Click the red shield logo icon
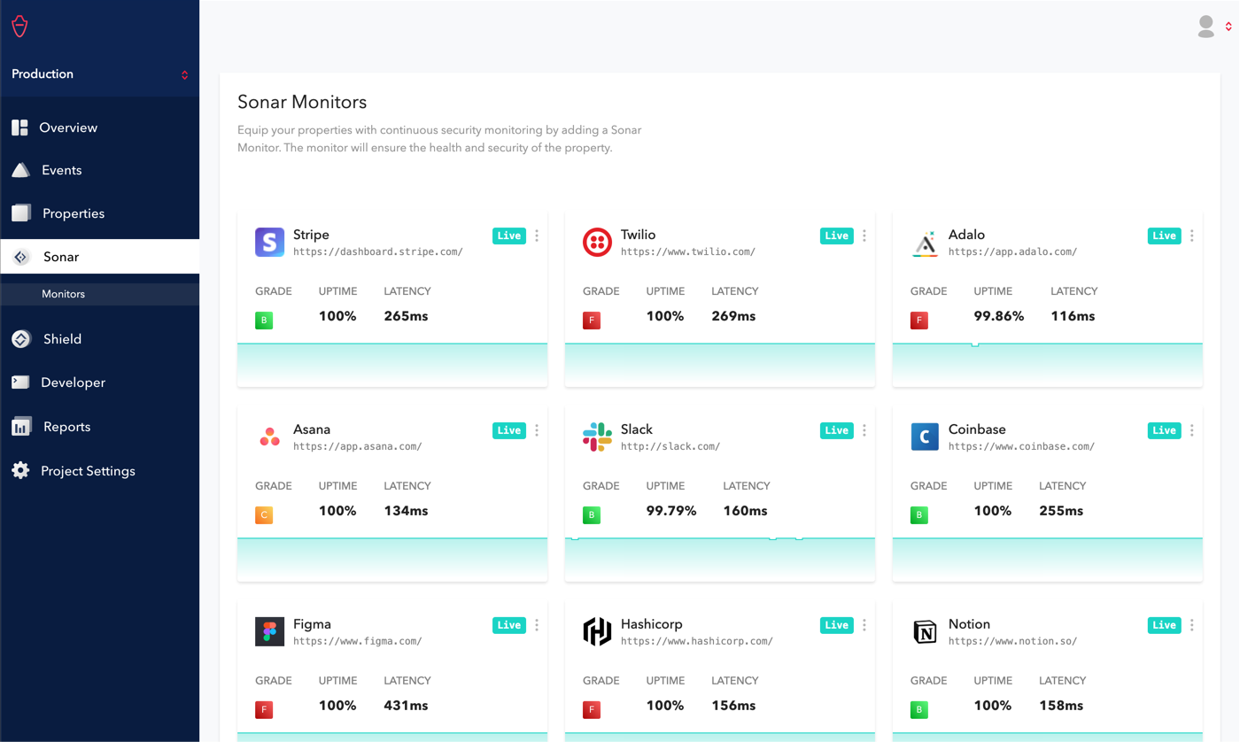Image resolution: width=1240 pixels, height=742 pixels. 19,26
